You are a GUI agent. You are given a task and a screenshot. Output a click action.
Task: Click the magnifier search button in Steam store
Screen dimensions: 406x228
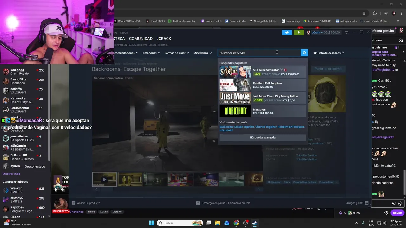(304, 53)
